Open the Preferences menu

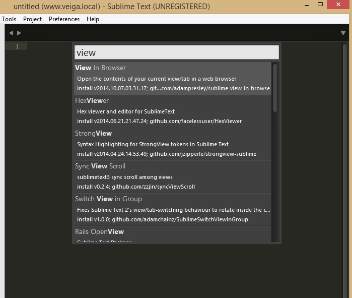(64, 19)
